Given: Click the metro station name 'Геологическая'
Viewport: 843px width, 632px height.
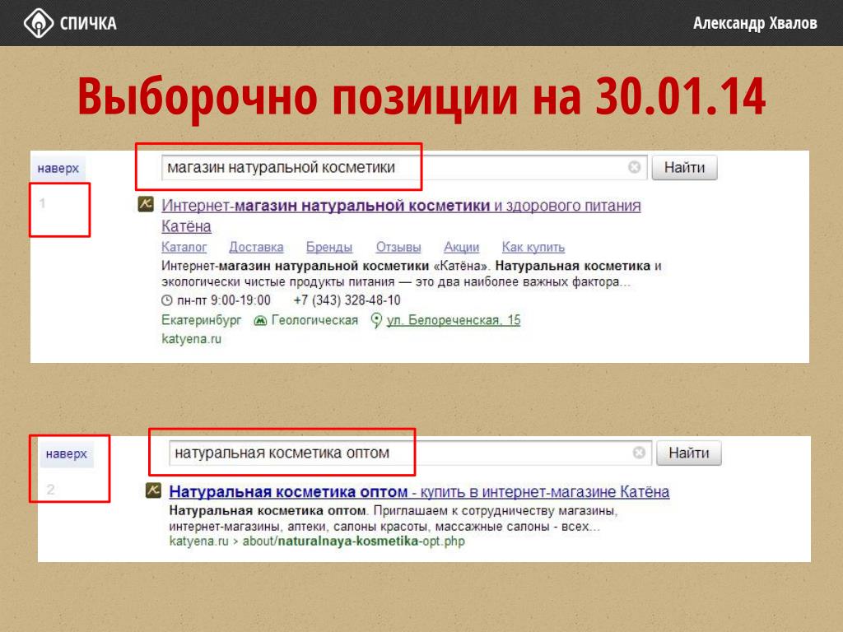Looking at the screenshot, I should click(x=314, y=320).
